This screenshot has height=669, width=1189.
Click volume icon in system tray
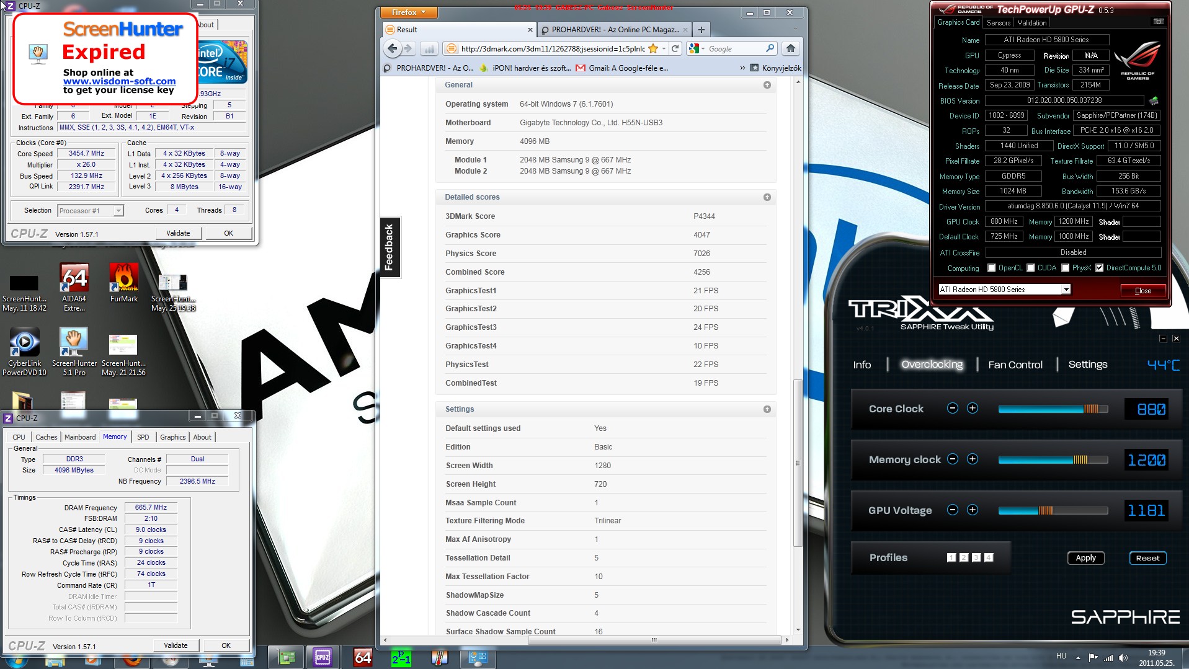point(1123,658)
